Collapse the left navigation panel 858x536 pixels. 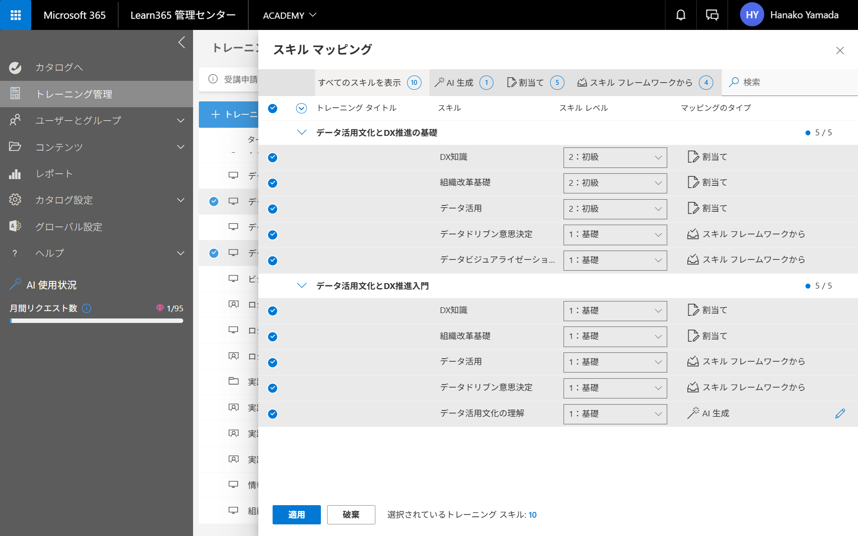[x=181, y=42]
